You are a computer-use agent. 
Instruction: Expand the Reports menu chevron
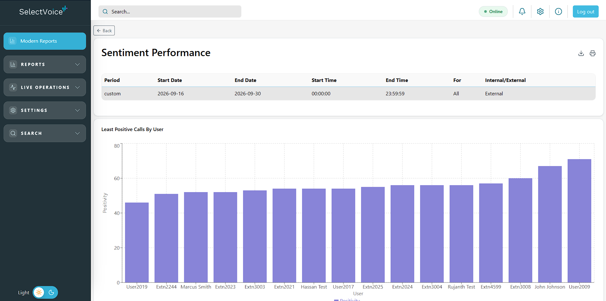pos(77,64)
